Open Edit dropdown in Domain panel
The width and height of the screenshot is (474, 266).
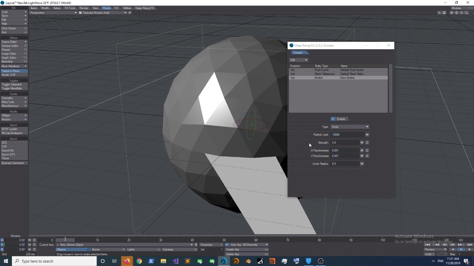point(299,60)
